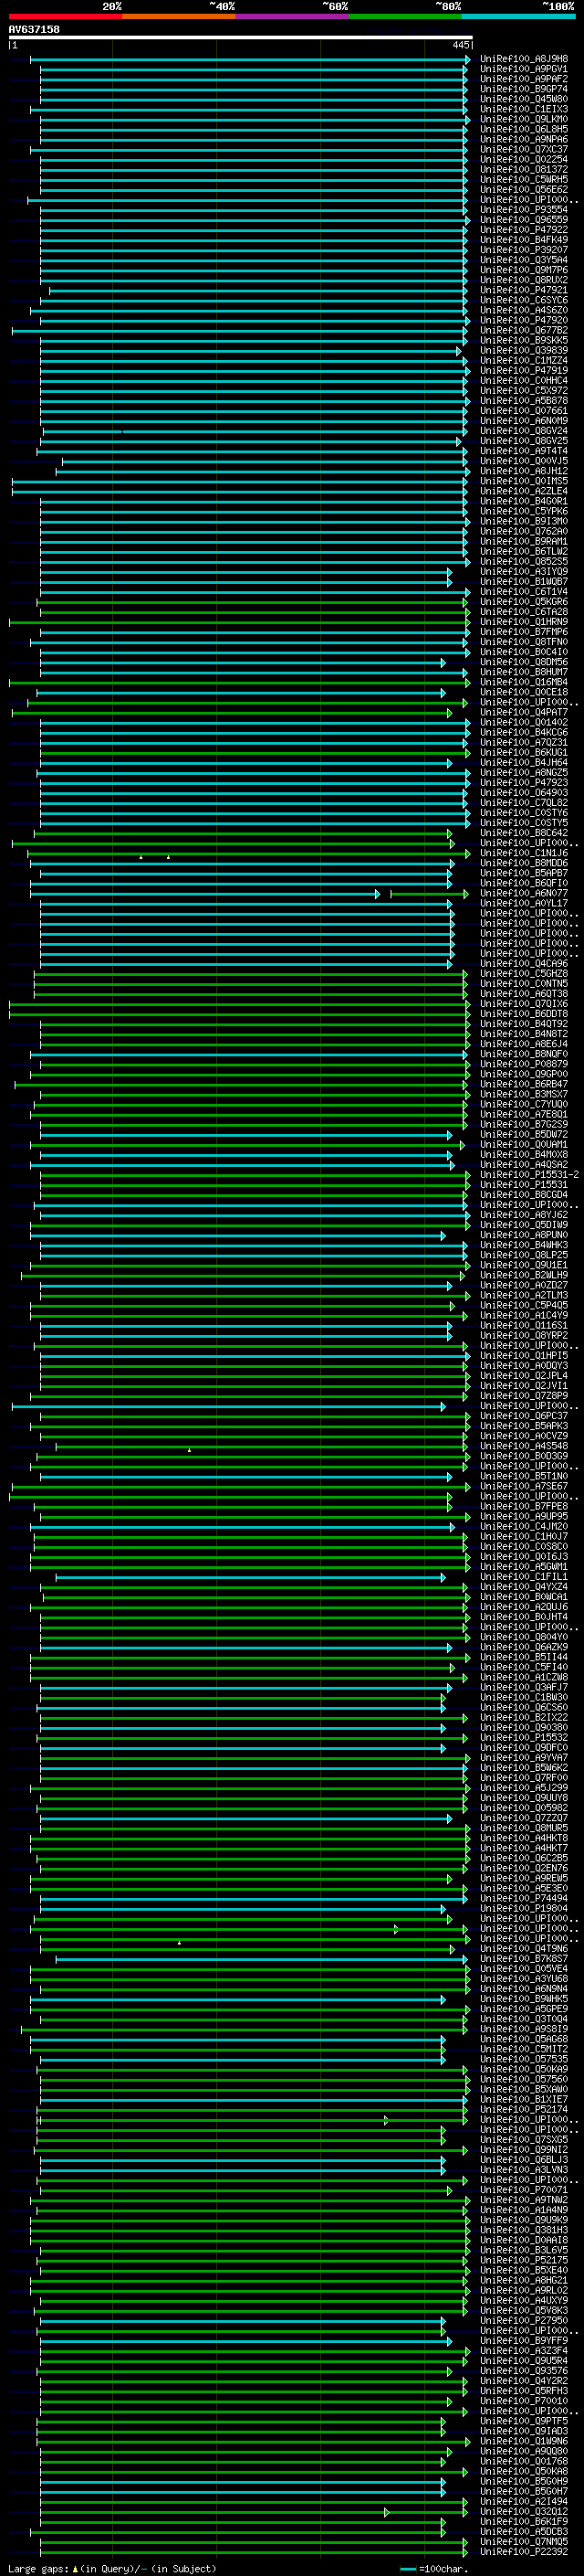
Task: Open hit UniRef100_P39207
Action: pos(524,250)
